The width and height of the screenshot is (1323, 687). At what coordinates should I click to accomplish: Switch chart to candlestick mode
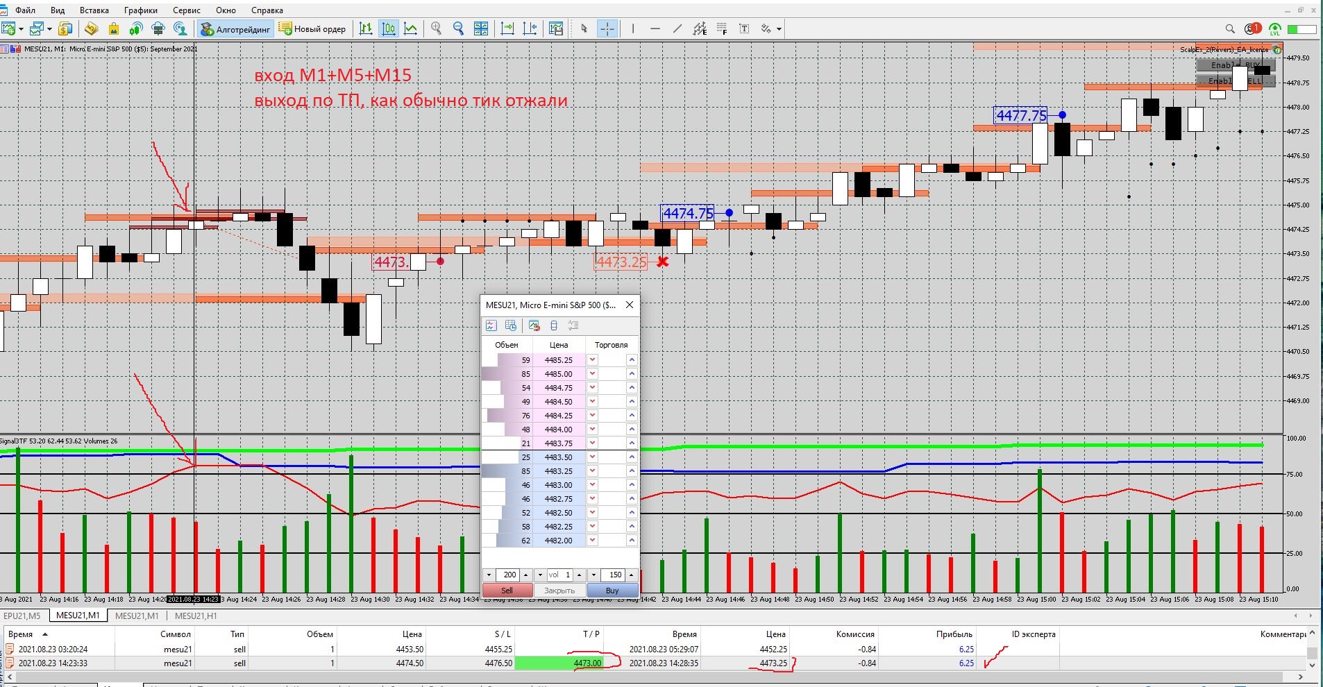(x=389, y=29)
